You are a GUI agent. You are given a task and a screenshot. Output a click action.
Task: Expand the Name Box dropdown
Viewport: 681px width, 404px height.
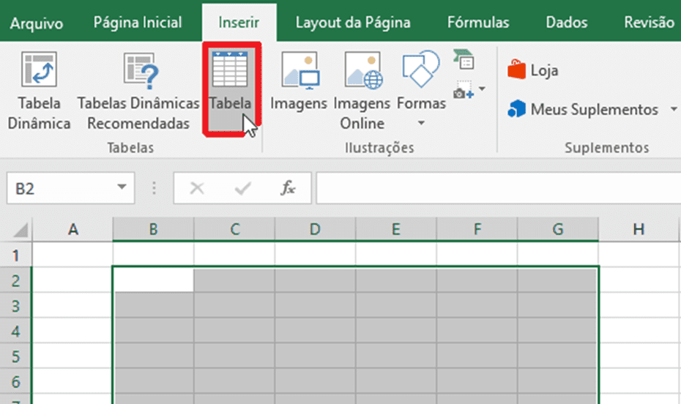(122, 187)
